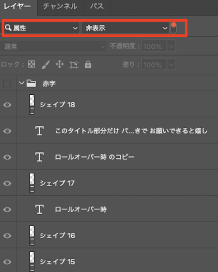
Task: Click the 赤字 group folder icon
Action: point(31,83)
